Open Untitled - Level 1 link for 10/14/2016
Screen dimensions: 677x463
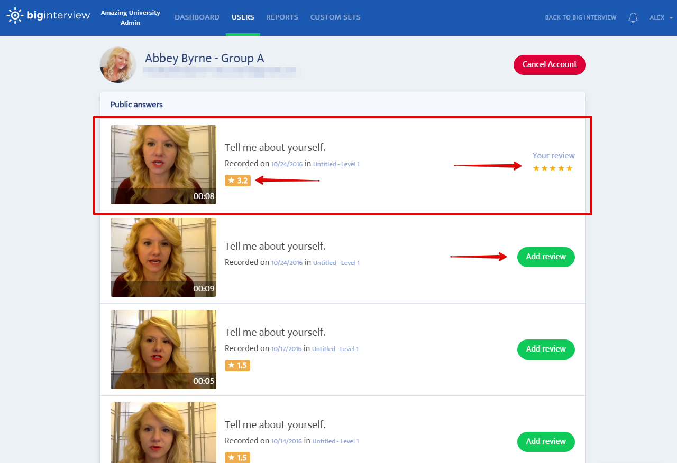pos(335,441)
